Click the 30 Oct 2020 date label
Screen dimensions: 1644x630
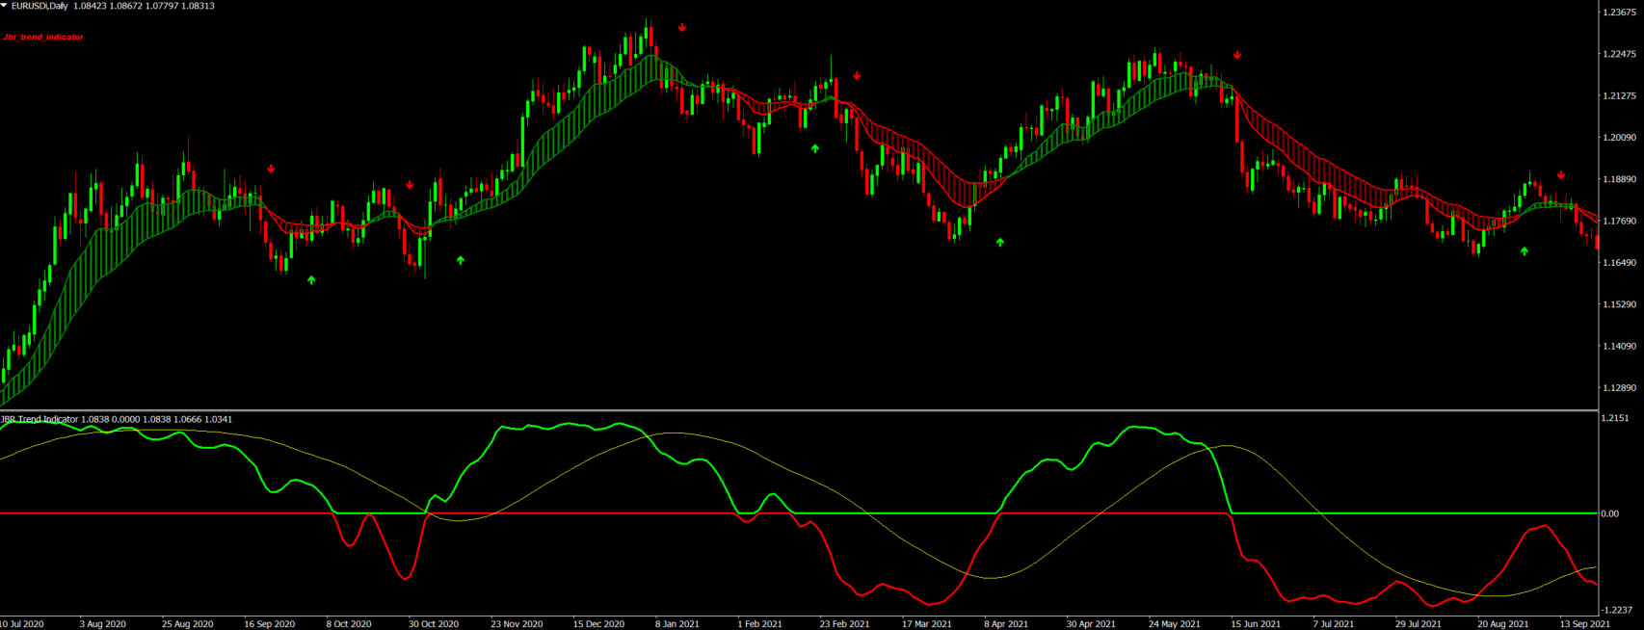coord(434,624)
